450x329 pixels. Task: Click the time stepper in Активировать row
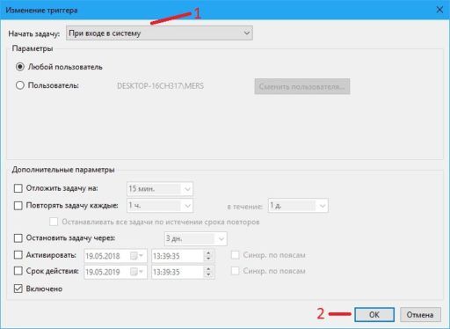pyautogui.click(x=208, y=256)
